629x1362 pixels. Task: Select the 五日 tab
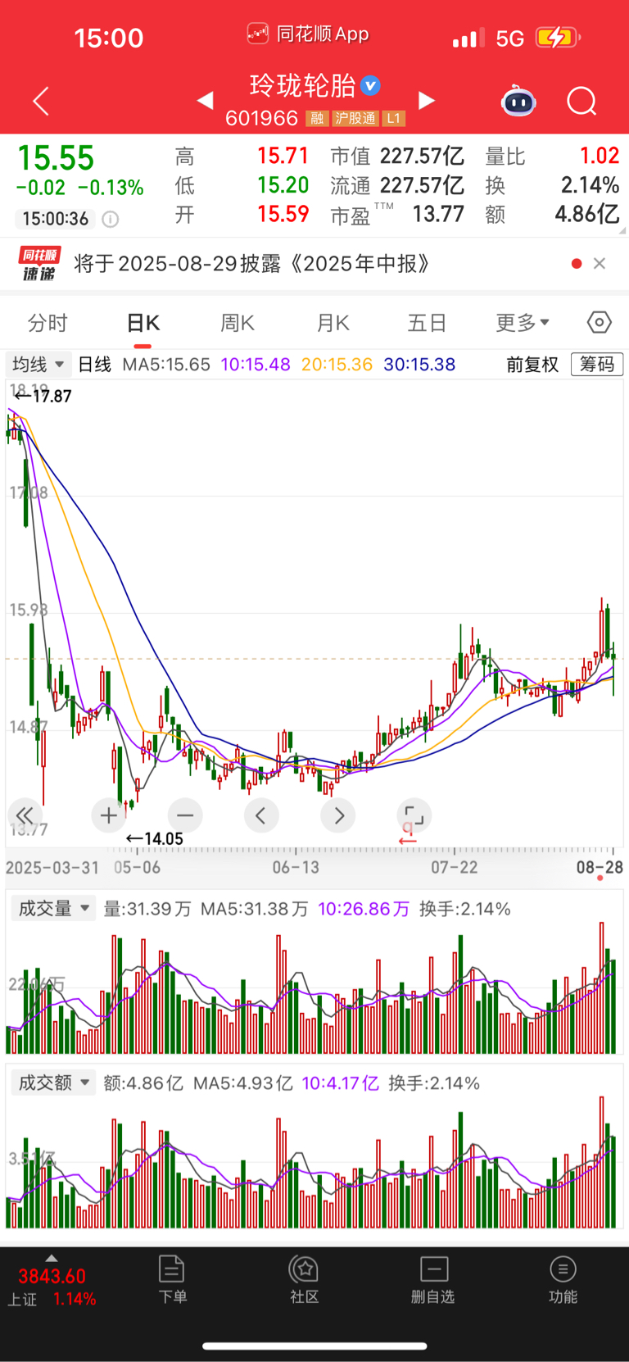(x=427, y=323)
